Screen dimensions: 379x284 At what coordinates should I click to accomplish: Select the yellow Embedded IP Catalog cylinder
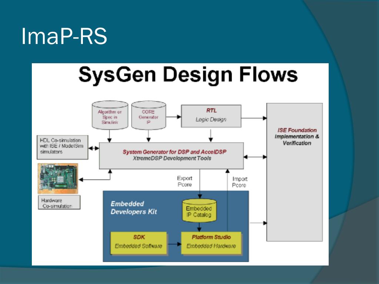click(199, 210)
